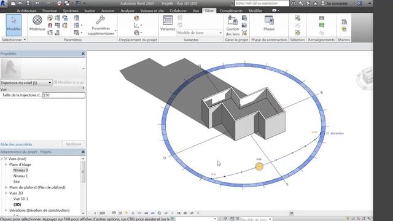Toggle visual style icon in view control bar
The height and width of the screenshot is (221, 393).
[120, 213]
